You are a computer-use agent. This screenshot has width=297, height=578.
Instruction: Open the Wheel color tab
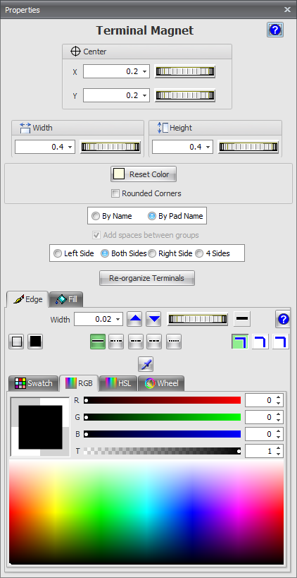coord(161,383)
